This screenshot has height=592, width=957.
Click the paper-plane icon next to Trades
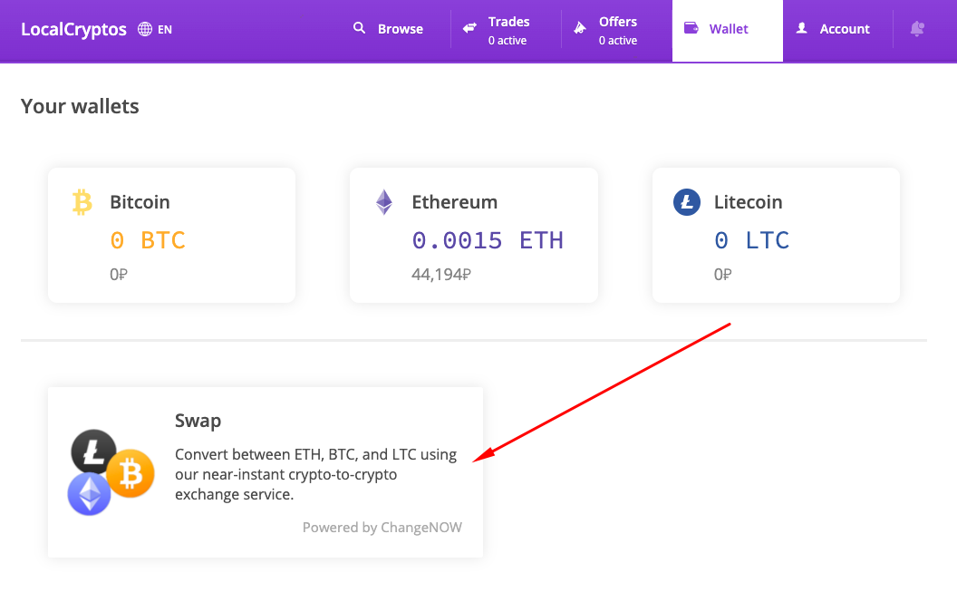click(x=469, y=28)
